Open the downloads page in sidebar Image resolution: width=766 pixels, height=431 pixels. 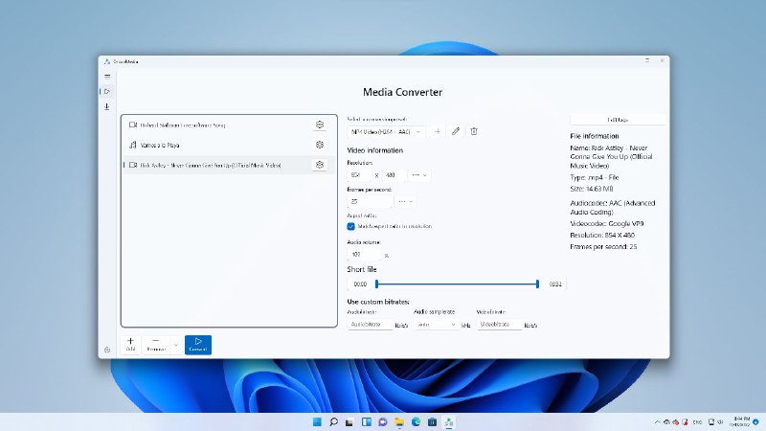107,106
